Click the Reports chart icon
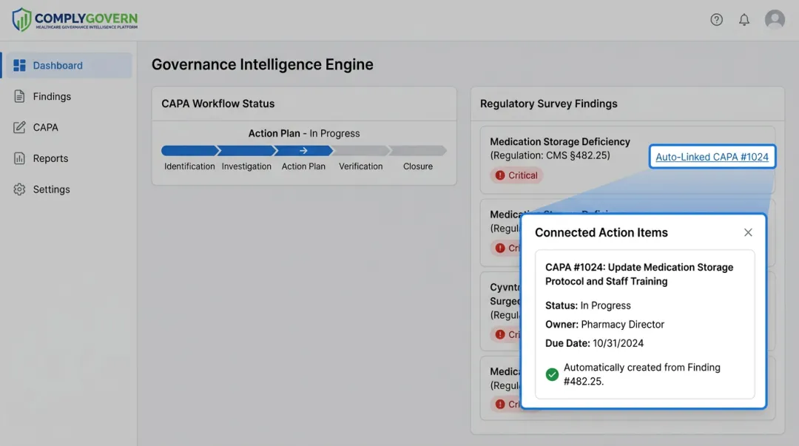Screen dimensions: 799x446 click(19, 158)
